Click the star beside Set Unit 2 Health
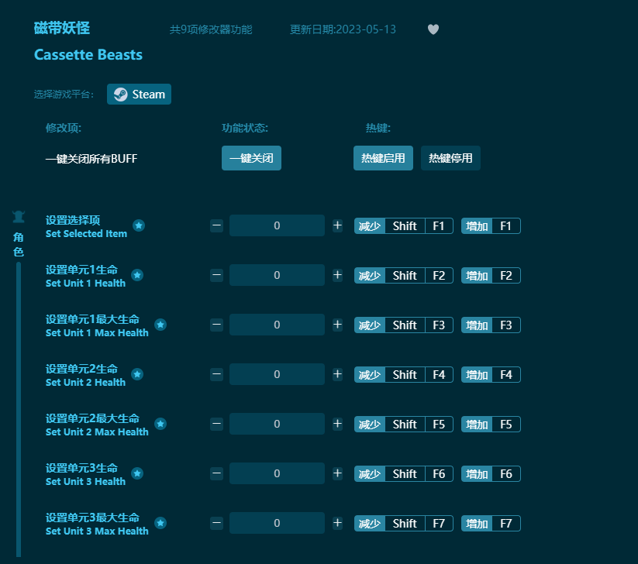 pyautogui.click(x=137, y=374)
